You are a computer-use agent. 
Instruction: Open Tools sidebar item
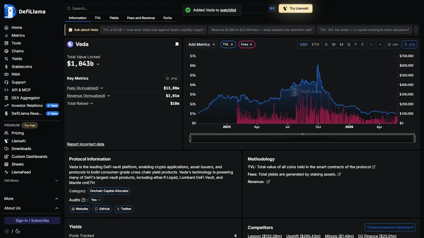[x=16, y=43]
